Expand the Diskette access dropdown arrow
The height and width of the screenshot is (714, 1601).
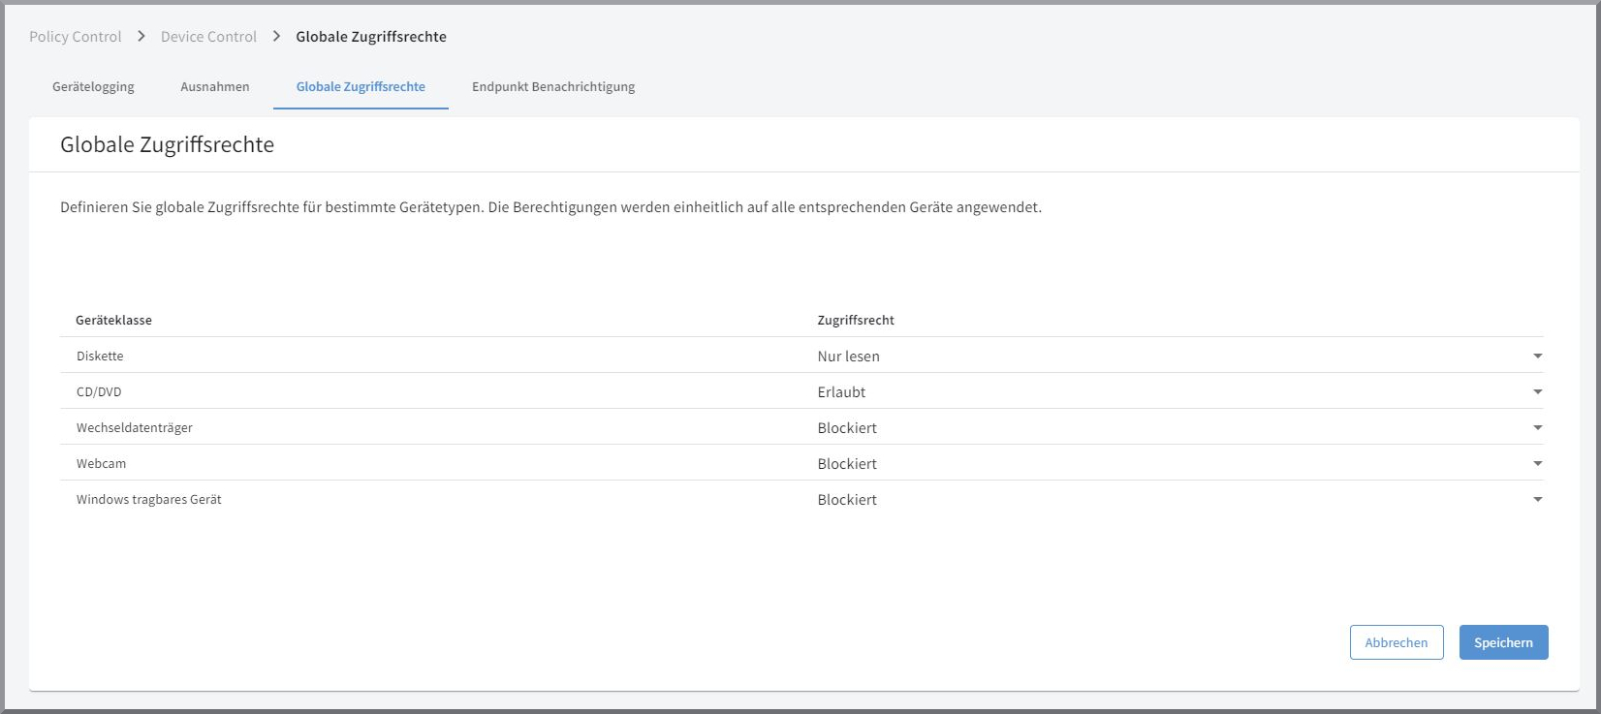(1537, 357)
